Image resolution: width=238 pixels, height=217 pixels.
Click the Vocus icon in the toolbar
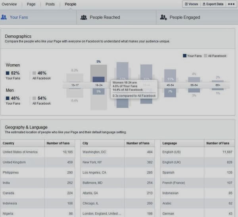point(186,4)
